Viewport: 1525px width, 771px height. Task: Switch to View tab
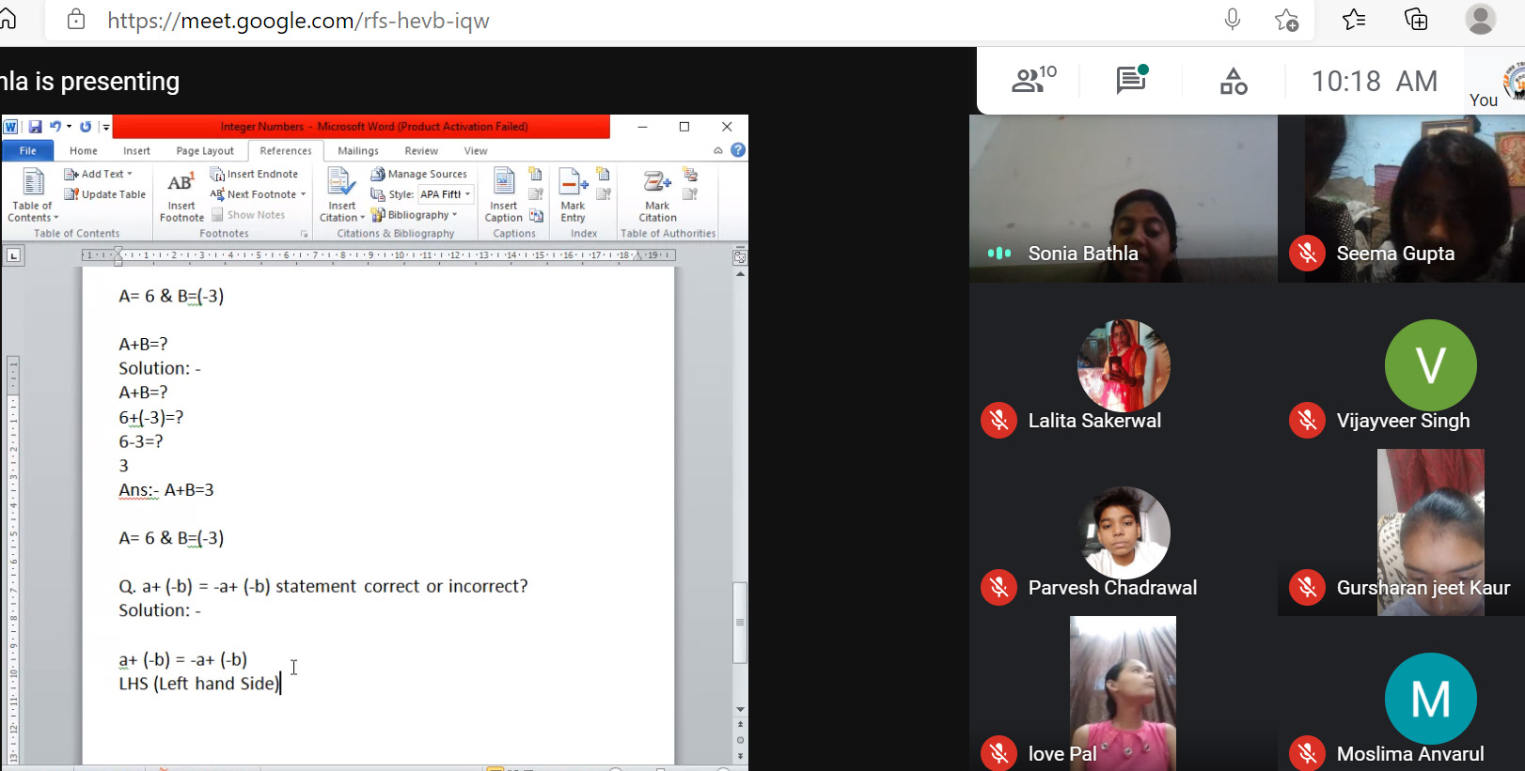(476, 150)
